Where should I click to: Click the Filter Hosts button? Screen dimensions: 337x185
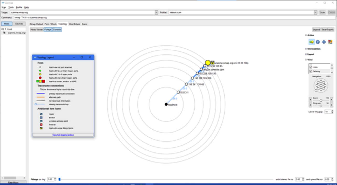(x=13, y=182)
